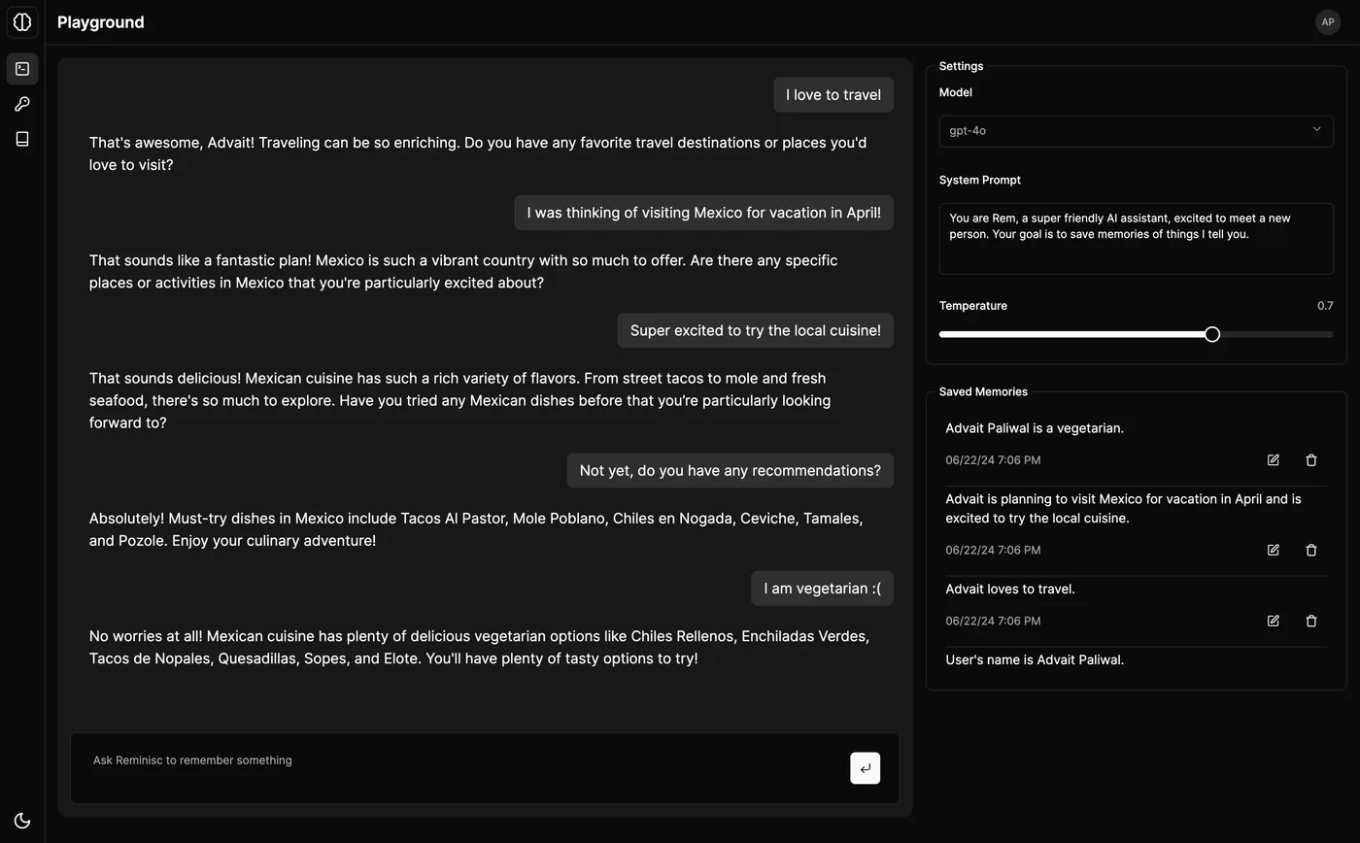The image size is (1360, 843).
Task: Click the Settings panel heading
Action: pyautogui.click(x=961, y=66)
